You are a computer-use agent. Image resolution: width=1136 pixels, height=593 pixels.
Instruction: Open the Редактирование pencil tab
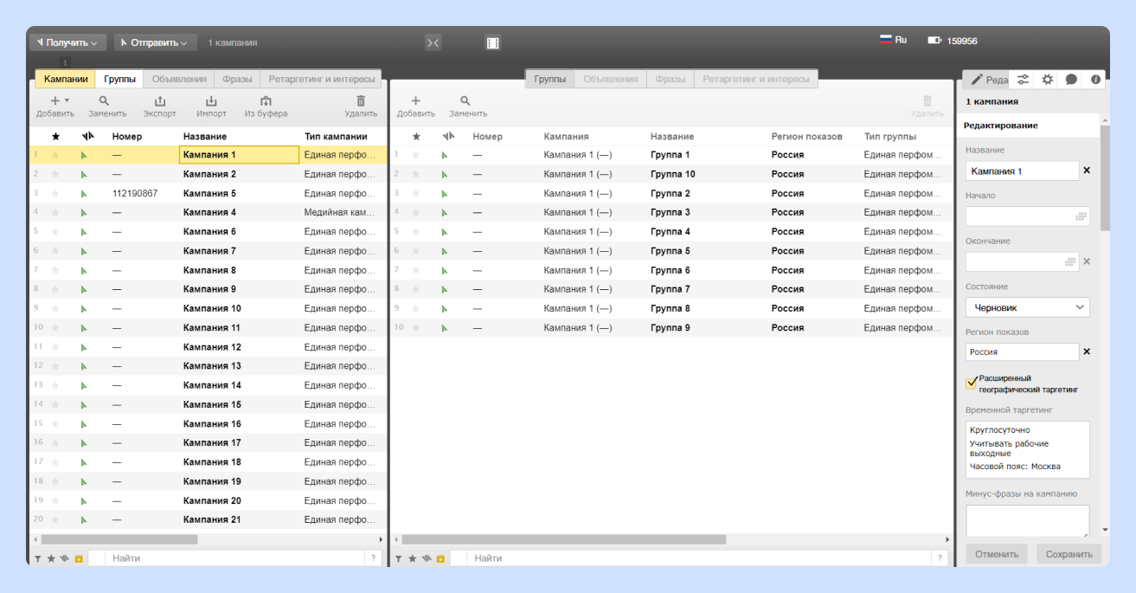[x=987, y=80]
